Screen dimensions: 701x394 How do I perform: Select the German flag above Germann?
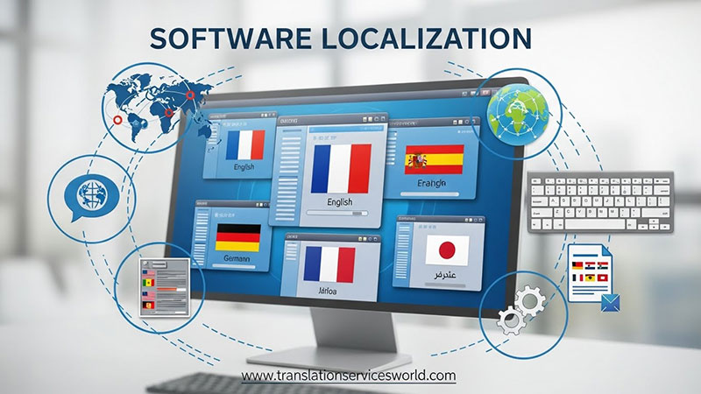237,237
